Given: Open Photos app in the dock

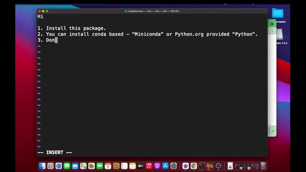Looking at the screenshot, I should 91,166.
